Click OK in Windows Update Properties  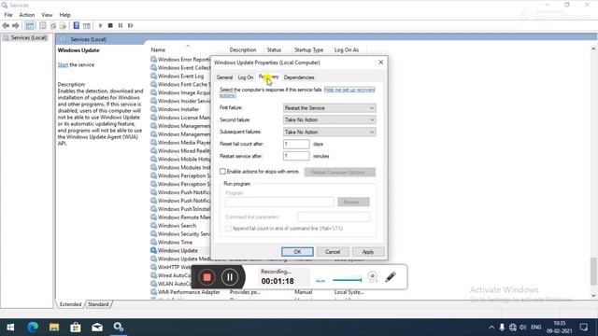coord(297,252)
